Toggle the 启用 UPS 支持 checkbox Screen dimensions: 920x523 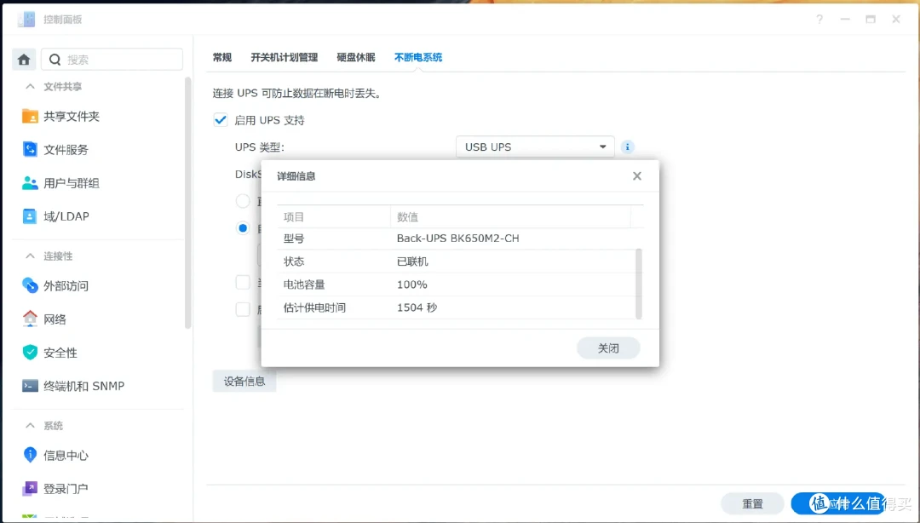pyautogui.click(x=220, y=120)
